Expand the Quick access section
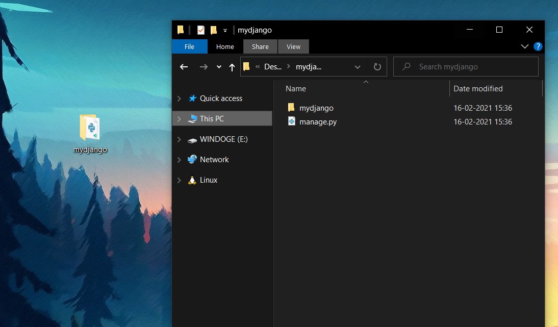 coord(179,98)
